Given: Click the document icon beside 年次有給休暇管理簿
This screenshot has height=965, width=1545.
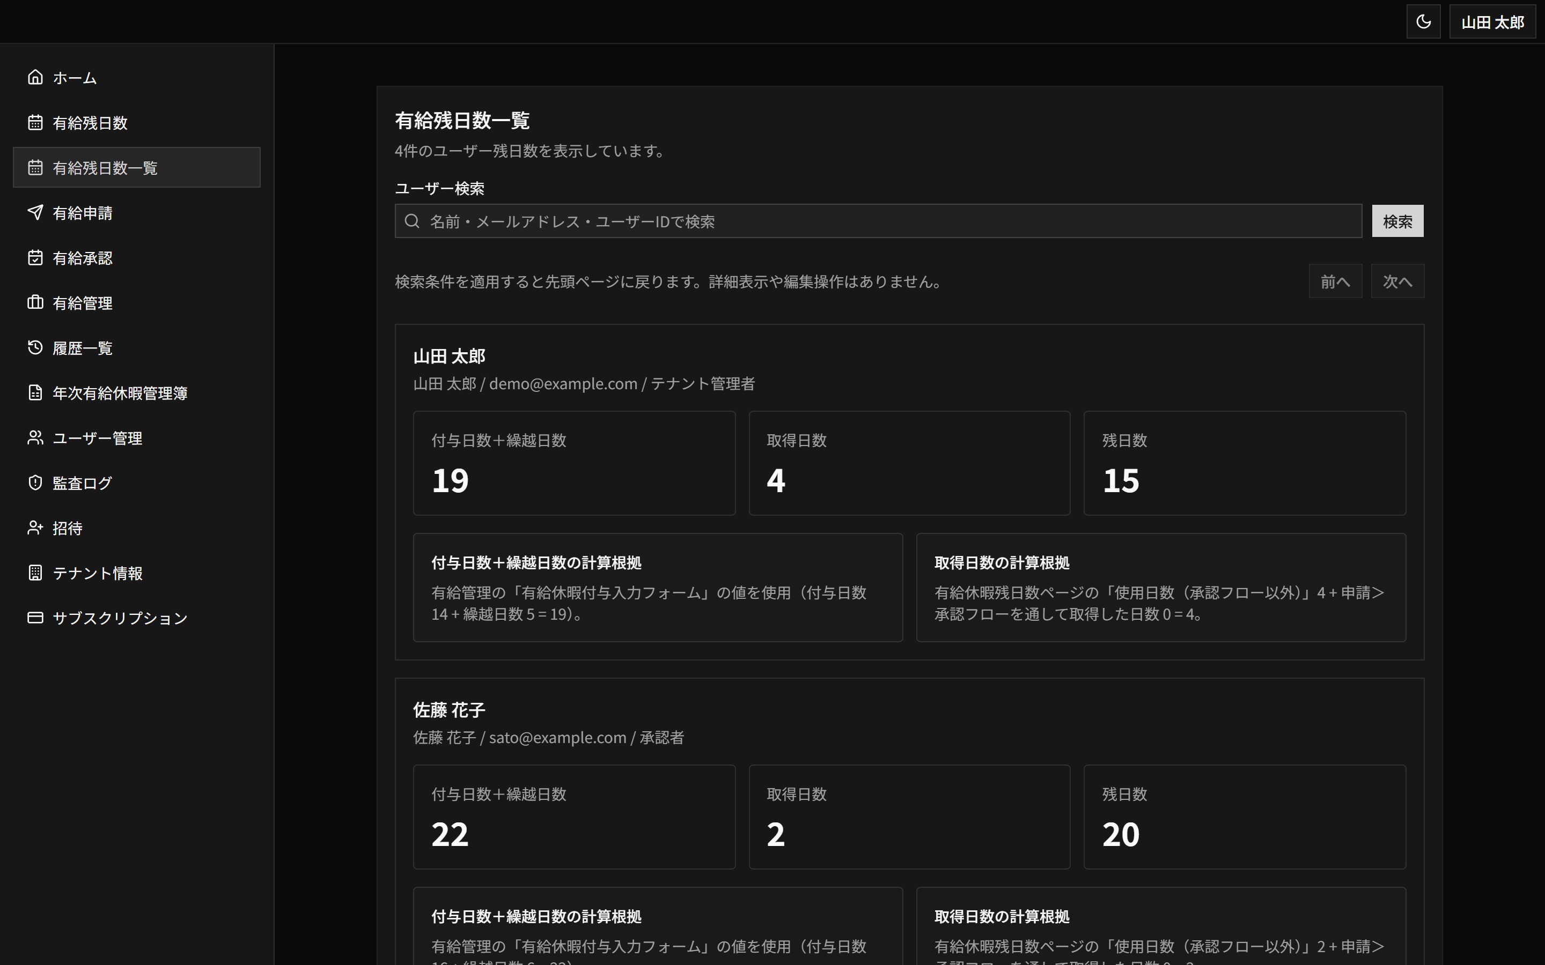Looking at the screenshot, I should click(35, 392).
